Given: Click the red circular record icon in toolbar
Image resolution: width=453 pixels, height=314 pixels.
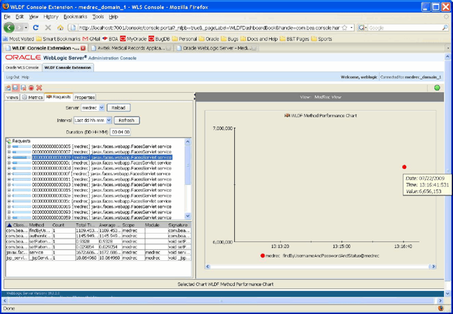Looking at the screenshot, I should pos(31,88).
